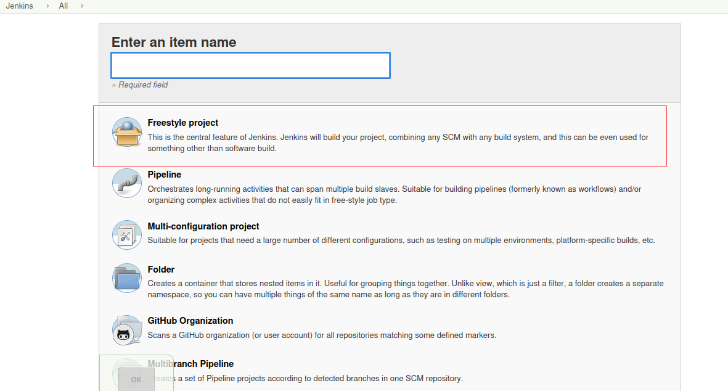Open the All view breadcrumb
Image resolution: width=728 pixels, height=391 pixels.
[x=63, y=6]
